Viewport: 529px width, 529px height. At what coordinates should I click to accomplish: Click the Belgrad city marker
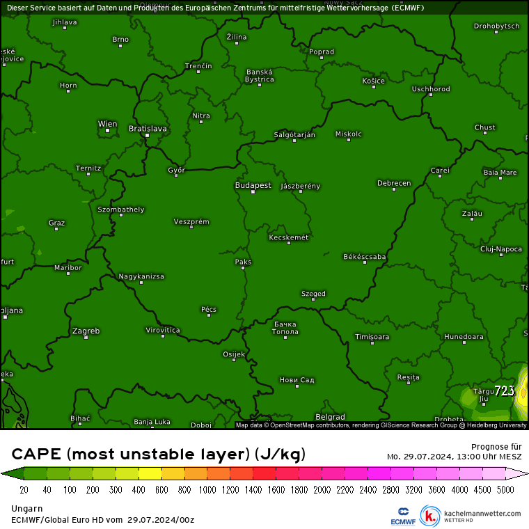330,423
